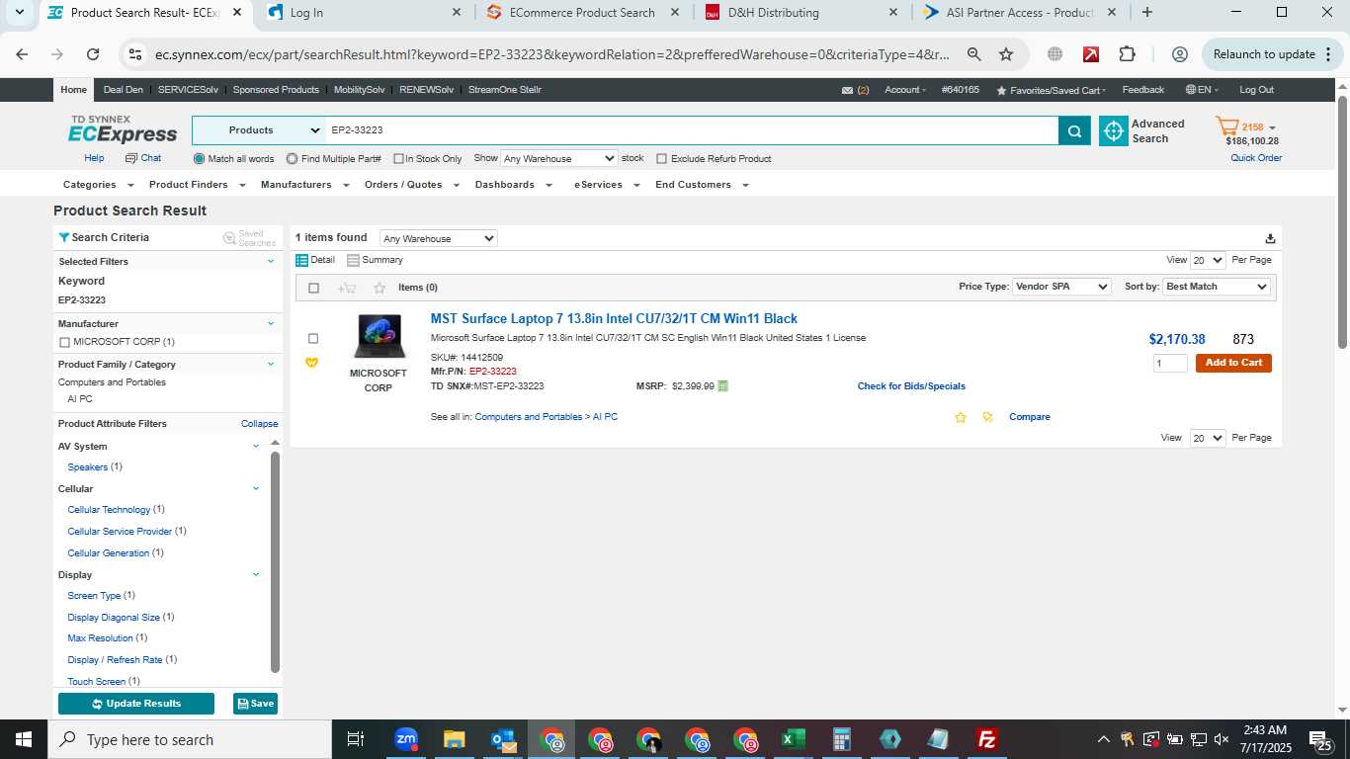
Task: Open FileZilla from the taskbar
Action: [x=986, y=739]
